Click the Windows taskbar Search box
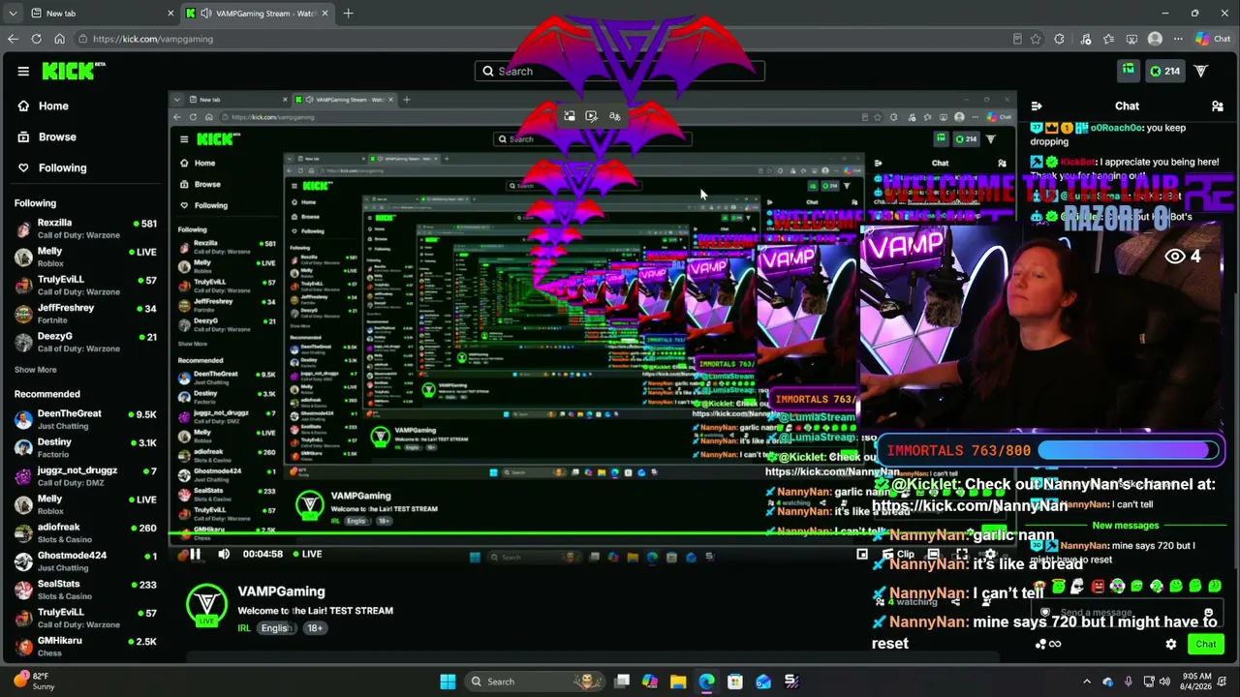 pos(534,682)
